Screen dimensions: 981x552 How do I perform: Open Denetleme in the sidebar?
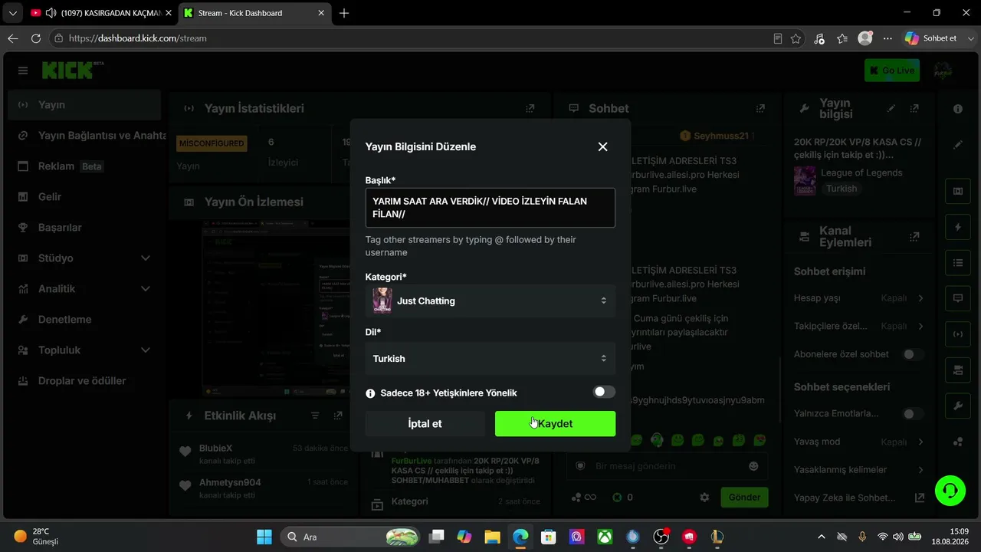(x=84, y=319)
